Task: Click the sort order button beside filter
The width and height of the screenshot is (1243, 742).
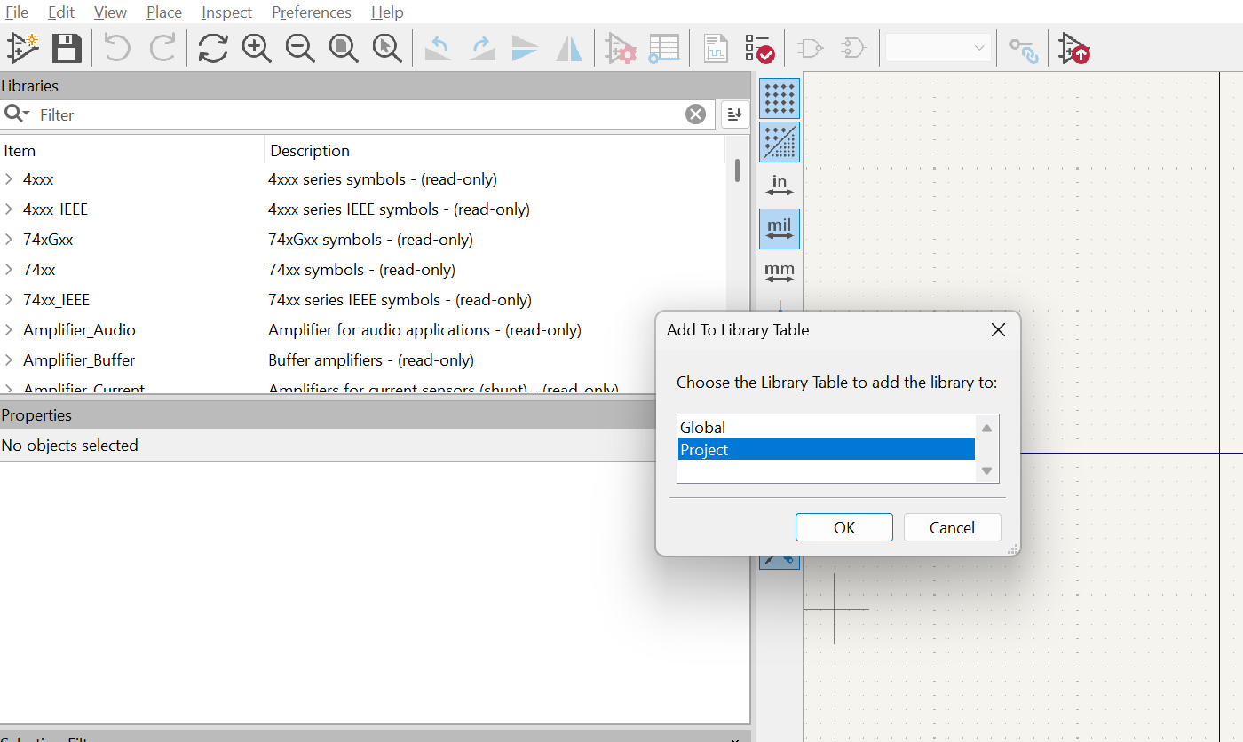Action: point(735,114)
